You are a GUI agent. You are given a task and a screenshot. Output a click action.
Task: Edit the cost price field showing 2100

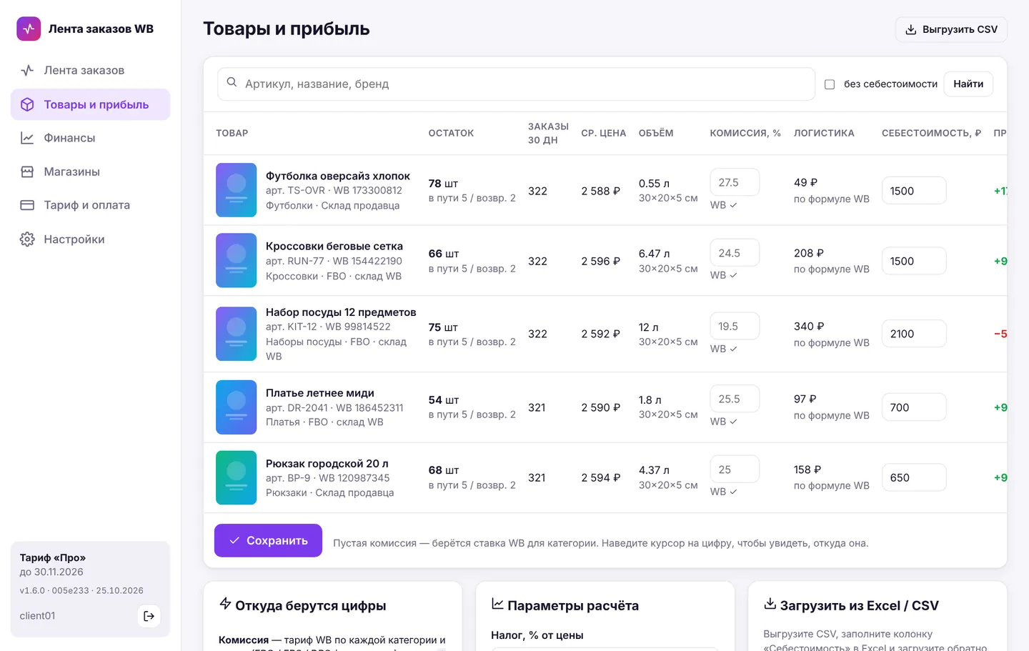click(914, 334)
